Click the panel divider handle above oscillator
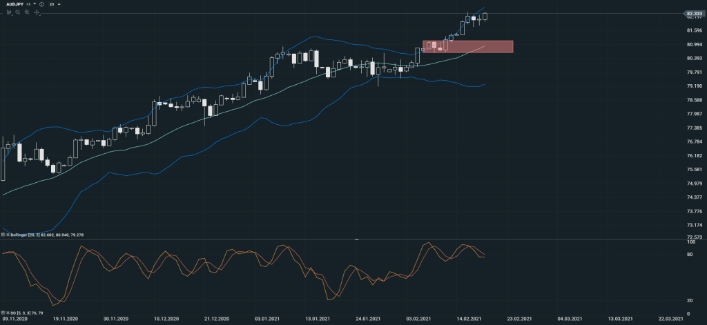Screen dimensions: 707x325 (357, 240)
